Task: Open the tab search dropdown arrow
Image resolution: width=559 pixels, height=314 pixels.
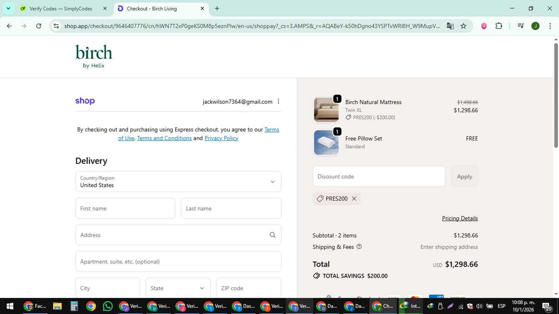Action: click(8, 8)
